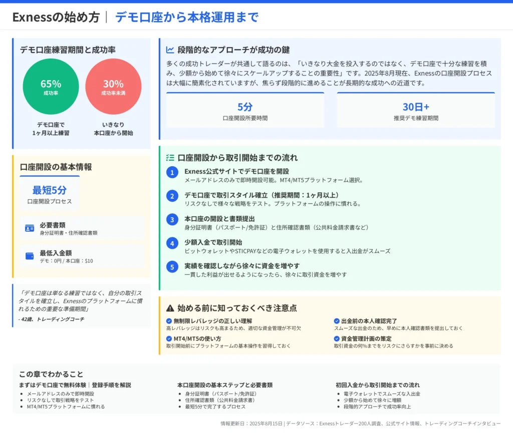The image size is (513, 433).
Task: Click bullet メールアドレスのみで即時開設
Action: point(61,394)
